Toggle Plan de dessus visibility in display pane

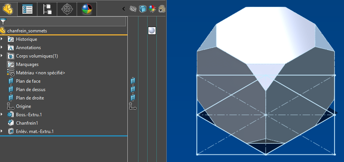(133, 90)
